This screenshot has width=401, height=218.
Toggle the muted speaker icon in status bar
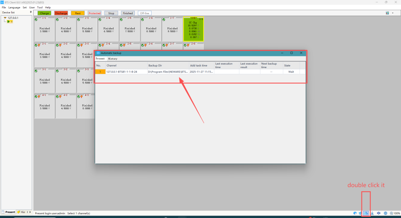[x=379, y=213]
